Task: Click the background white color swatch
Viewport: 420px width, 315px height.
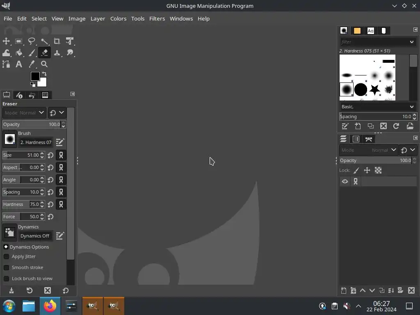Action: [x=43, y=83]
